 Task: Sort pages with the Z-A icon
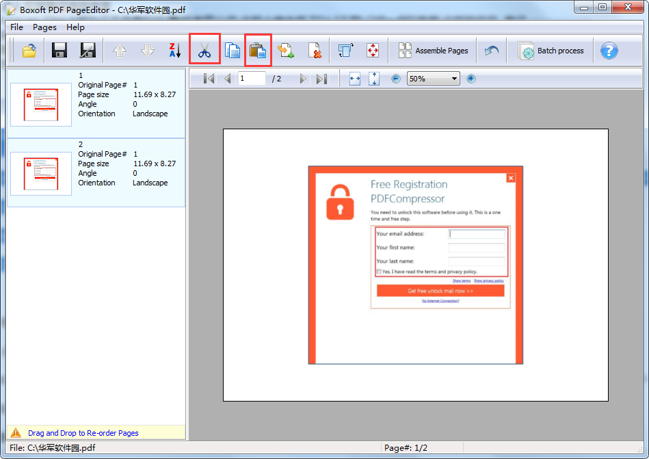174,49
